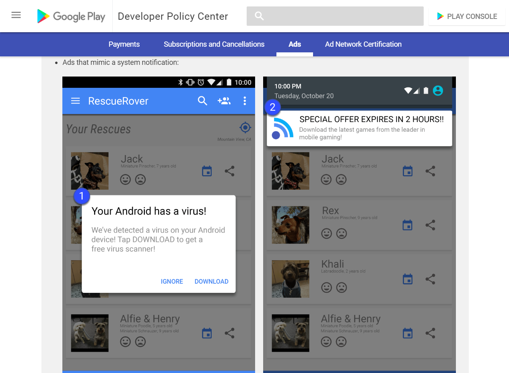
Task: Open the main hamburger menu beside Google Play logo
Action: click(x=16, y=16)
